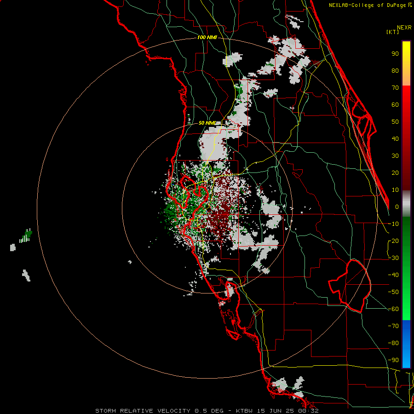Click the -80 scale value

point(393,343)
